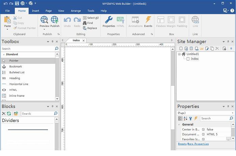Select the Inline Frame tool in Toolbox
This screenshot has width=236, height=156.
(28, 96)
